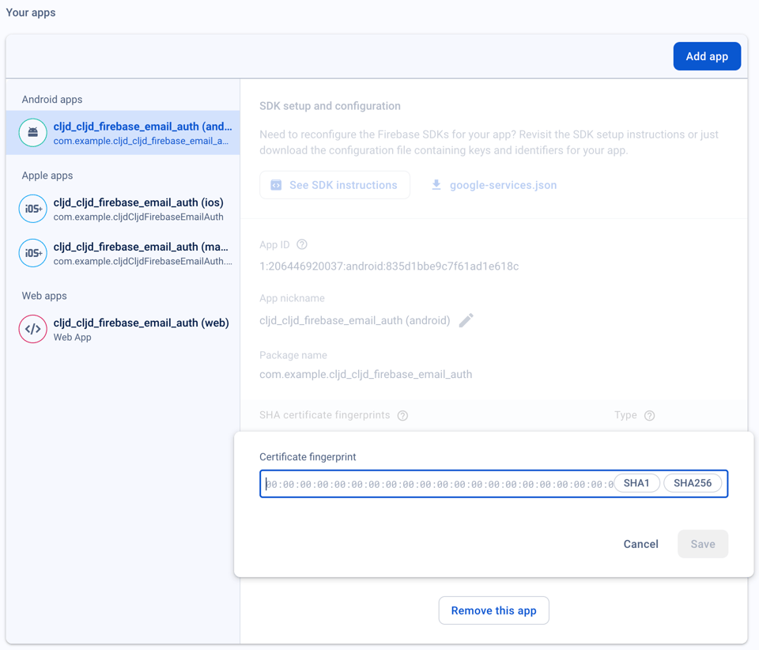Select the cljd_cljd_firebase_email_auth (web) app entry
The height and width of the screenshot is (650, 759).
[141, 329]
